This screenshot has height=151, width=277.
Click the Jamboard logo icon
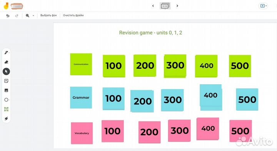[x=6, y=6]
